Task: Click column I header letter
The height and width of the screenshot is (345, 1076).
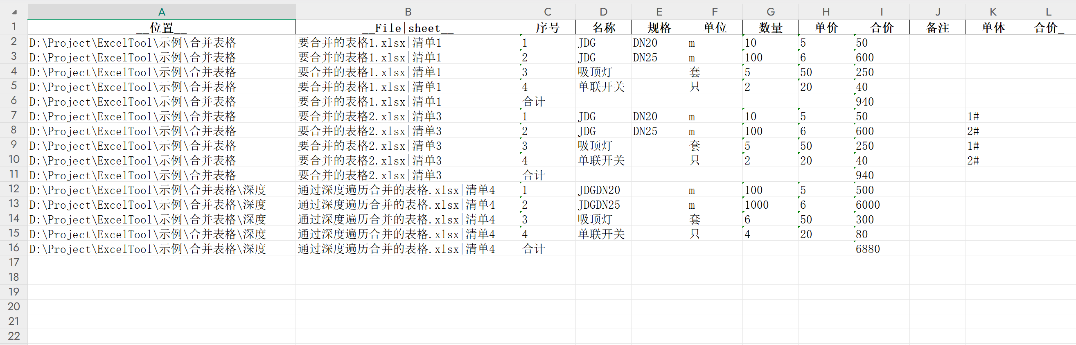Action: pos(881,12)
